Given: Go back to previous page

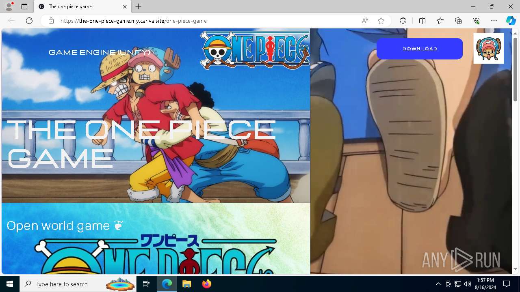Looking at the screenshot, I should click(x=11, y=21).
